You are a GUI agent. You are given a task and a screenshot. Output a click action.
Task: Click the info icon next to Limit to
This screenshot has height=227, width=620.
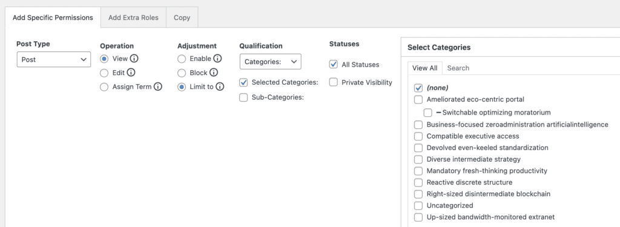click(x=220, y=87)
